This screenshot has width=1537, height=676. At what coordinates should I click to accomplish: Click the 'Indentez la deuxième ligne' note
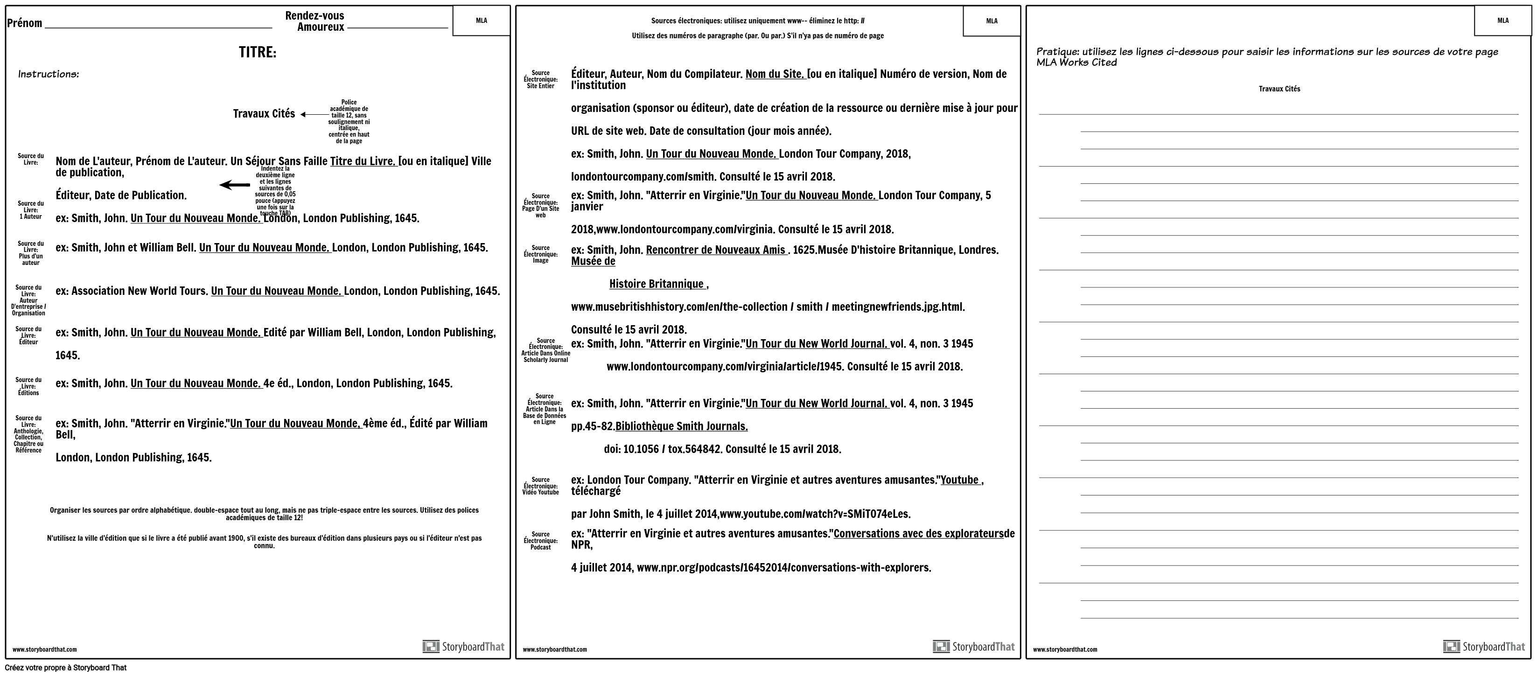[x=275, y=191]
